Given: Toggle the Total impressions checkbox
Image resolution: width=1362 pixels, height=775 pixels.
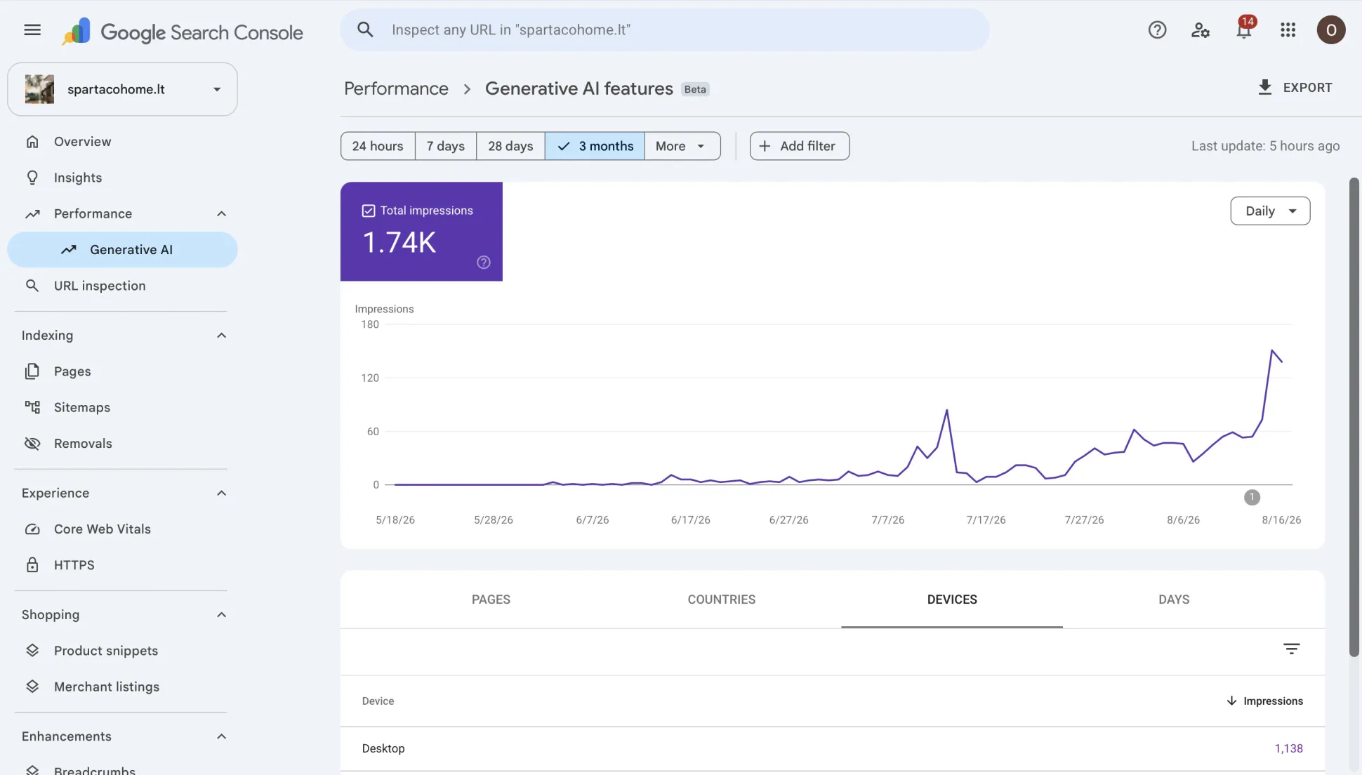Looking at the screenshot, I should [369, 211].
